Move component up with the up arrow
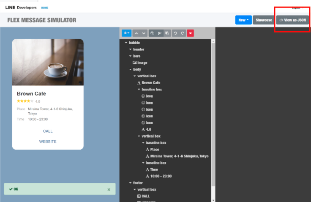Viewport: 311px width, 202px height. pos(136,33)
